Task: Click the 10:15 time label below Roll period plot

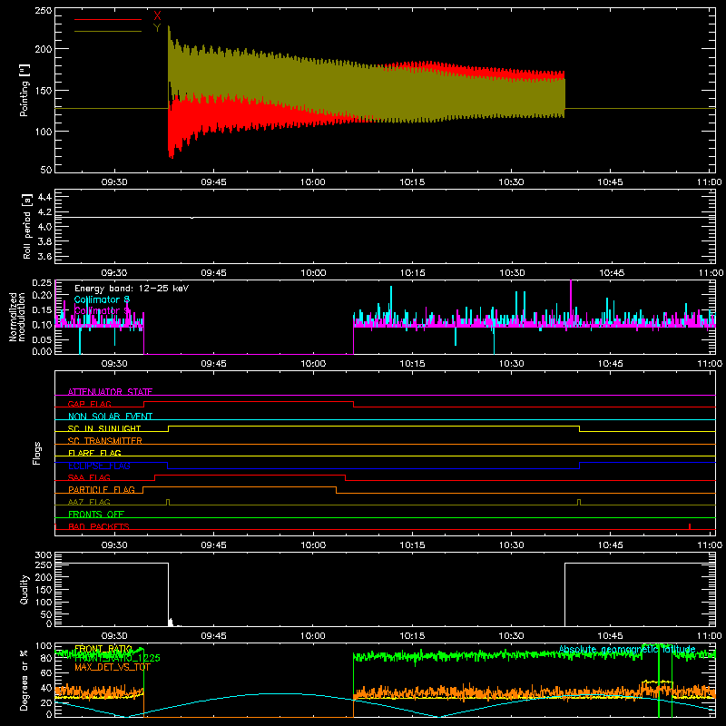Action: pos(413,273)
